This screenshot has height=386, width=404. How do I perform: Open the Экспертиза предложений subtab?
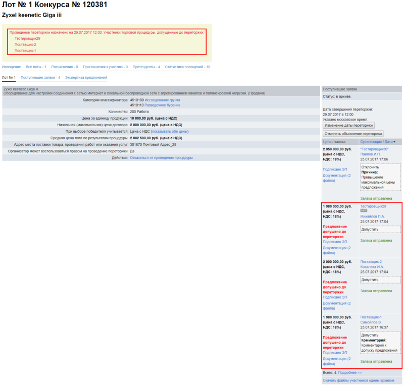pyautogui.click(x=86, y=77)
